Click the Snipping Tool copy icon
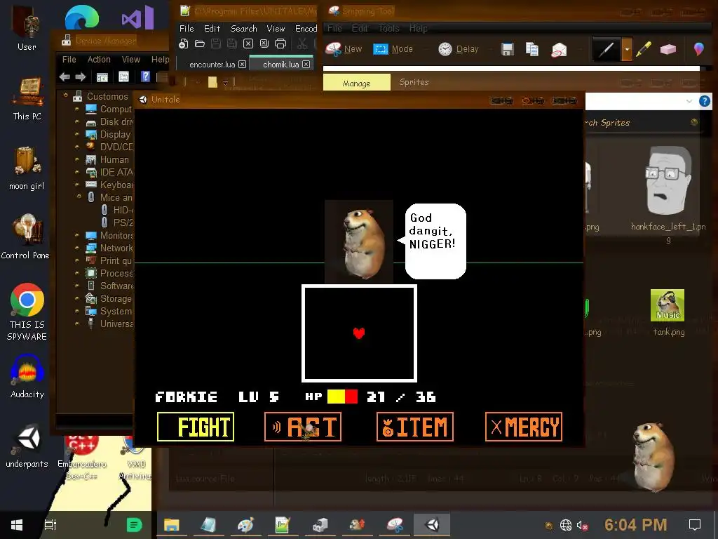The image size is (718, 539). [531, 49]
